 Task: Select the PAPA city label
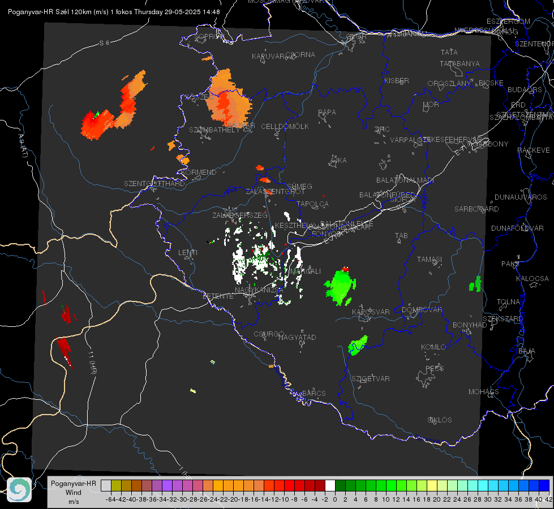(x=327, y=113)
